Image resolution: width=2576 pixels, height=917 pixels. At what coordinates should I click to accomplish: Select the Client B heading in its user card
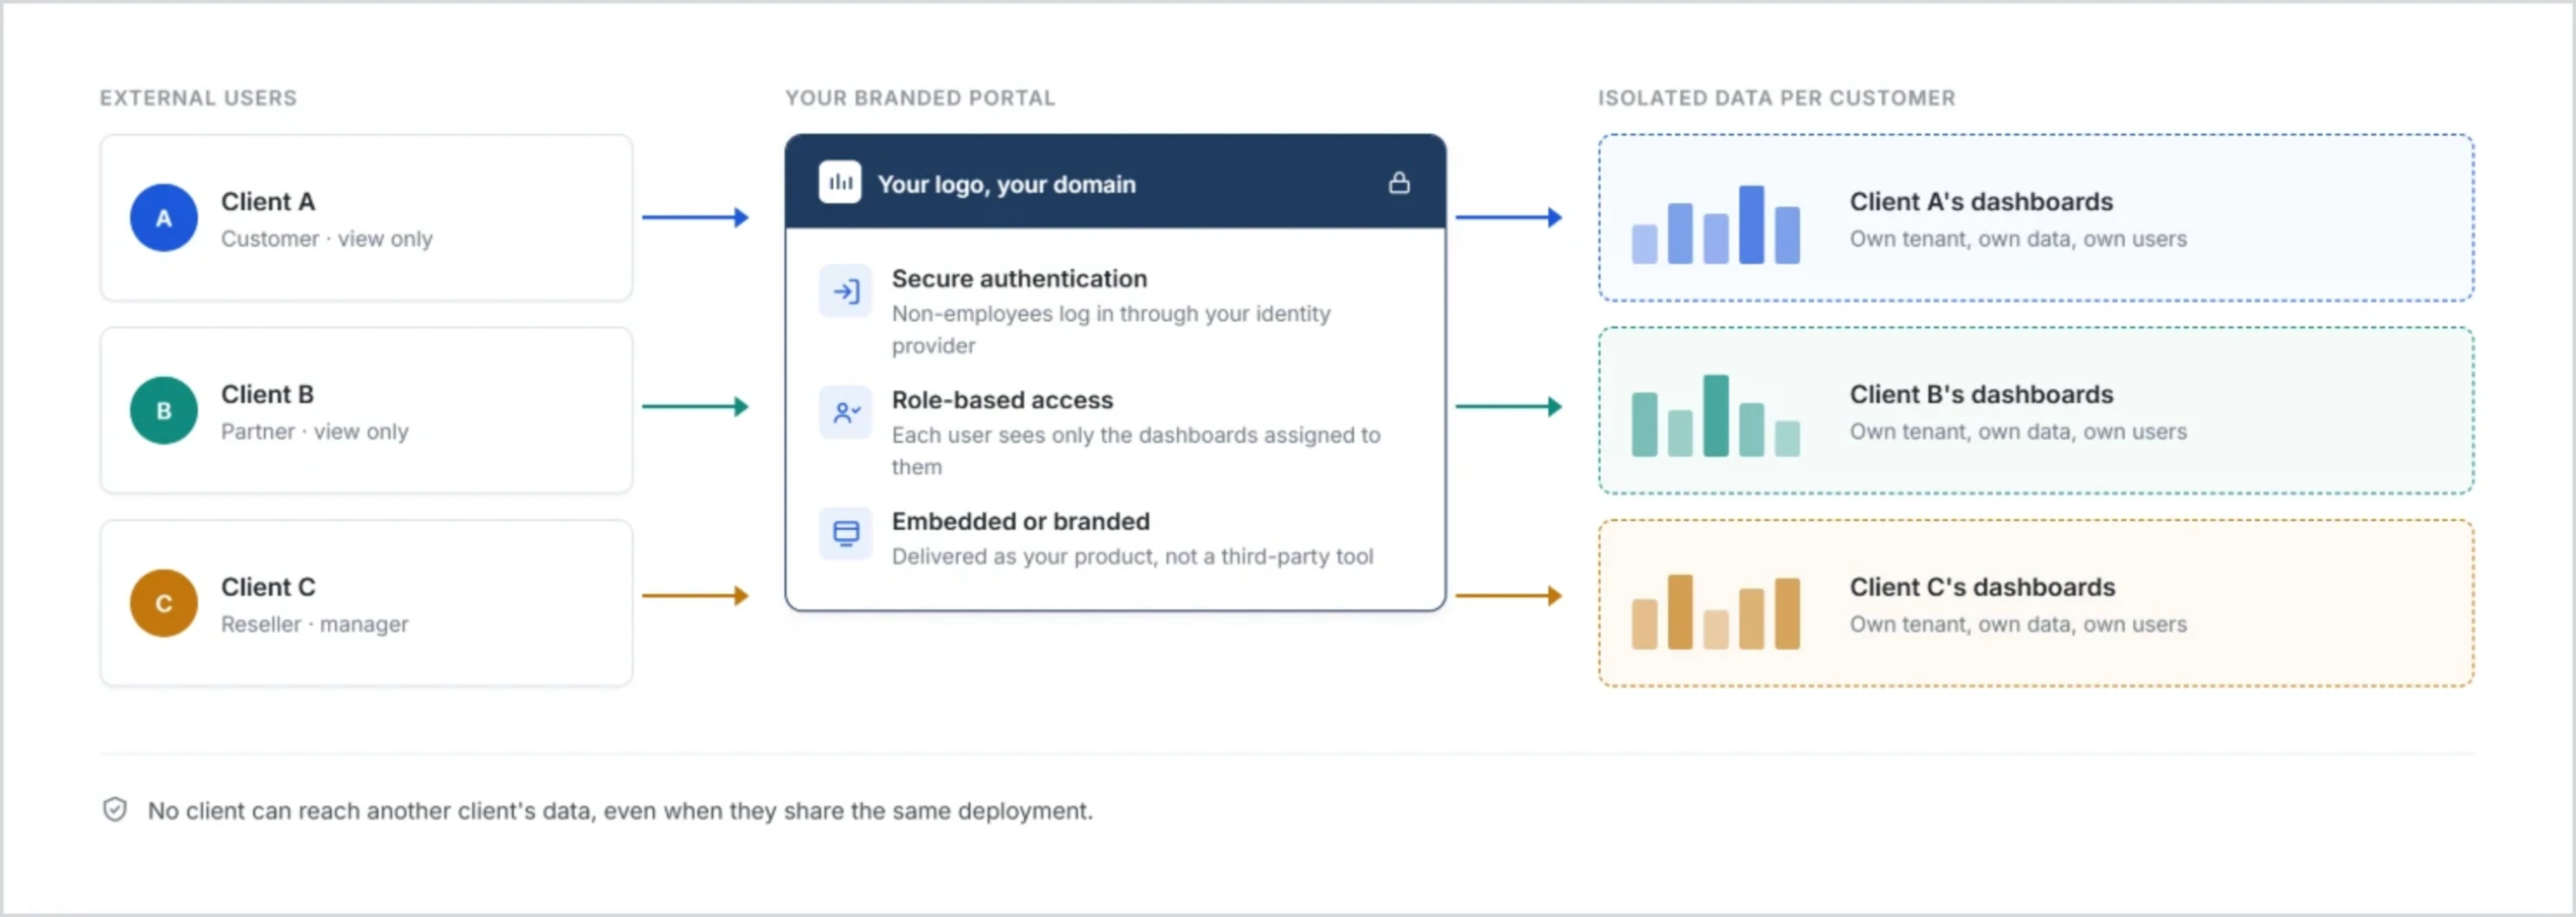click(267, 395)
